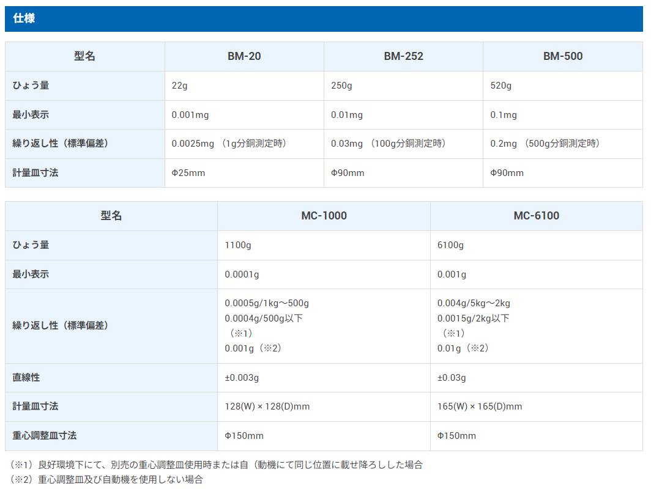The height and width of the screenshot is (489, 651).
Task: Click the 128(W) × 128(D)mm value
Action: (267, 406)
